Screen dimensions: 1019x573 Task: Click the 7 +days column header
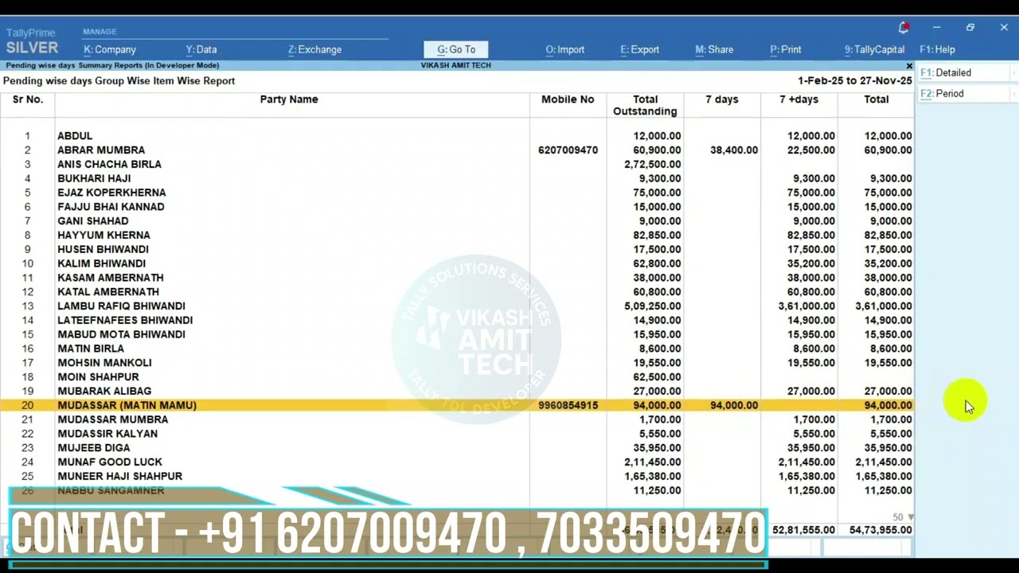point(798,99)
